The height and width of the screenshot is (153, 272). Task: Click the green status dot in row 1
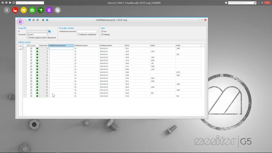point(37,48)
